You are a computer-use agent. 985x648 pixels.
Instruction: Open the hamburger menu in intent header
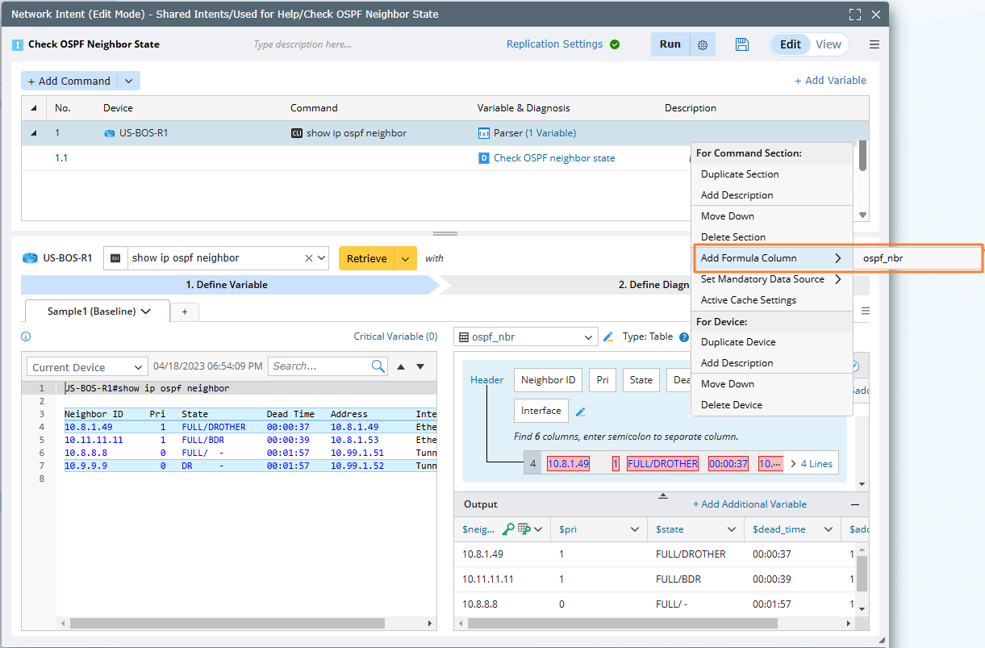pyautogui.click(x=874, y=45)
